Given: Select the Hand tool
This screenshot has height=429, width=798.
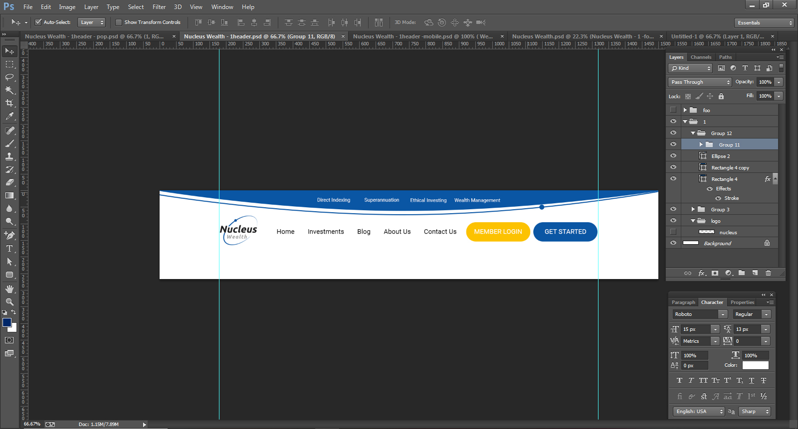Looking at the screenshot, I should 9,289.
